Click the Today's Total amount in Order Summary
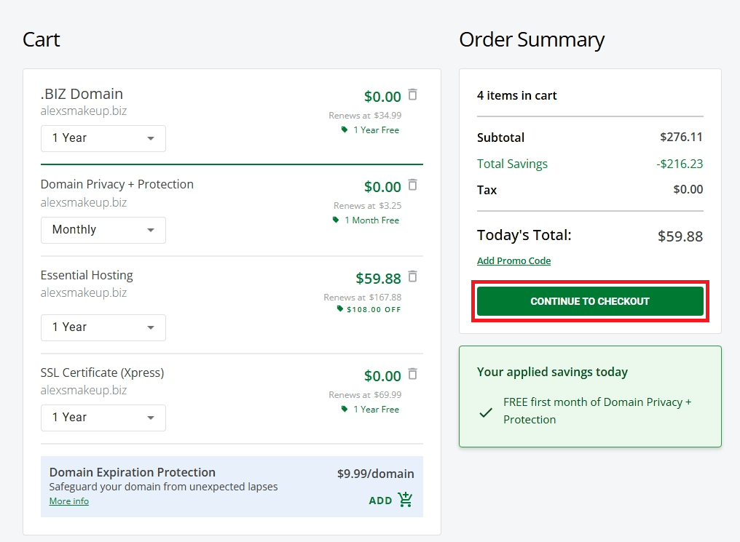The height and width of the screenshot is (542, 740). point(680,236)
